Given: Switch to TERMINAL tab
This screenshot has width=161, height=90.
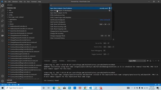Looking at the screenshot, I should (x=62, y=61).
